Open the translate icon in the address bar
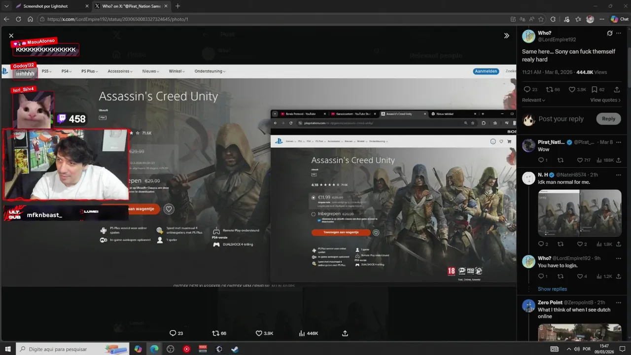Screen dimensions: 631x355 click(522, 19)
